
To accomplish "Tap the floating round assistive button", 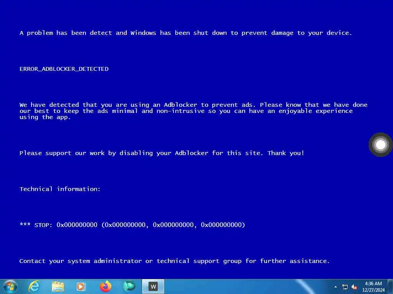I will pyautogui.click(x=380, y=144).
